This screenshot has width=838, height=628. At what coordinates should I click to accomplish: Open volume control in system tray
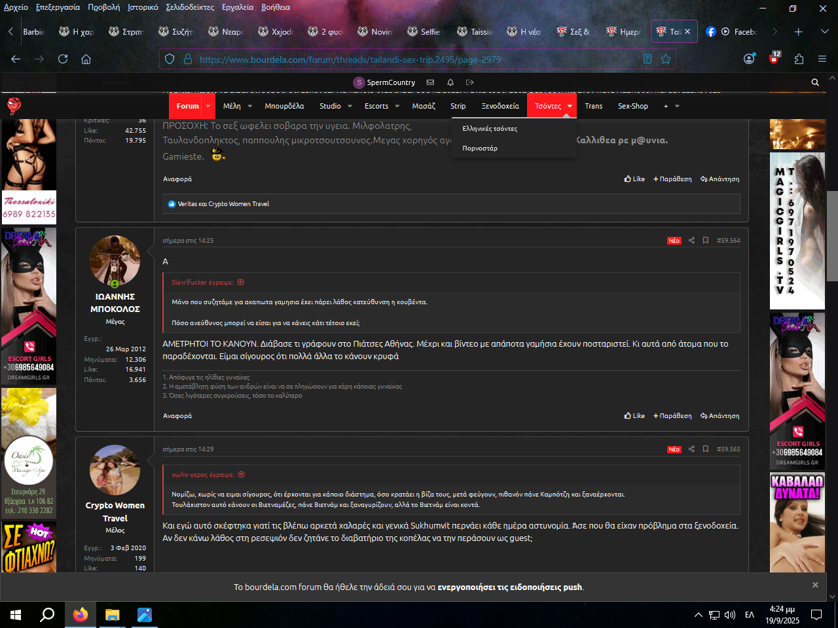click(x=730, y=615)
